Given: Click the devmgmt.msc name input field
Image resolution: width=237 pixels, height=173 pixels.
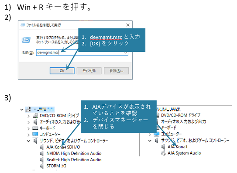Looking at the screenshot, I should click(82, 52).
